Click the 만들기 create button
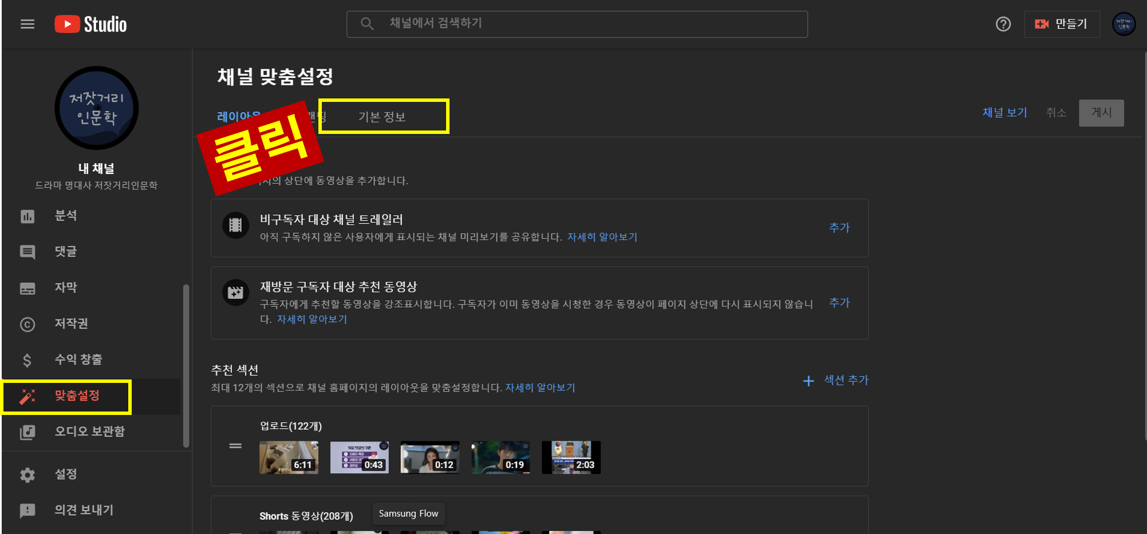 (1062, 24)
